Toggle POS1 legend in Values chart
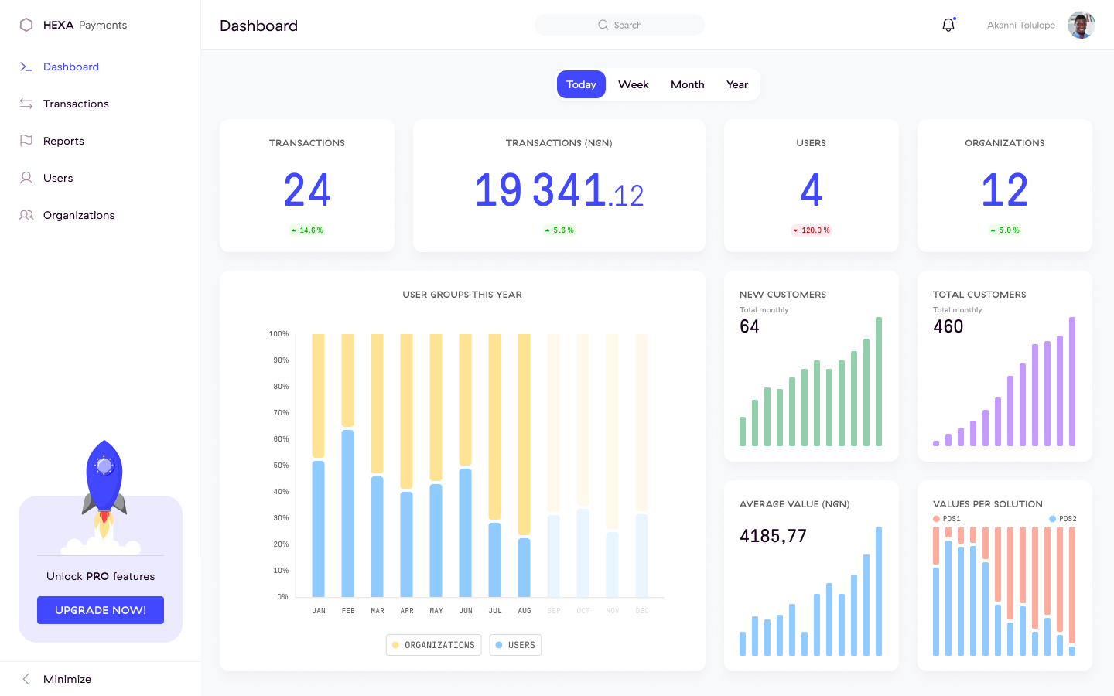Image resolution: width=1114 pixels, height=696 pixels. [947, 519]
